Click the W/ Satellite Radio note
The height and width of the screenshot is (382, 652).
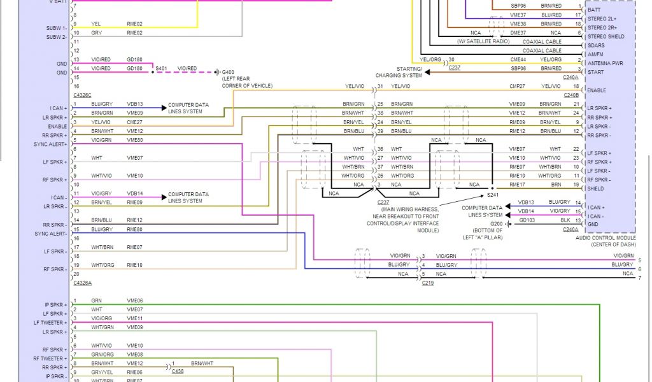click(x=483, y=41)
